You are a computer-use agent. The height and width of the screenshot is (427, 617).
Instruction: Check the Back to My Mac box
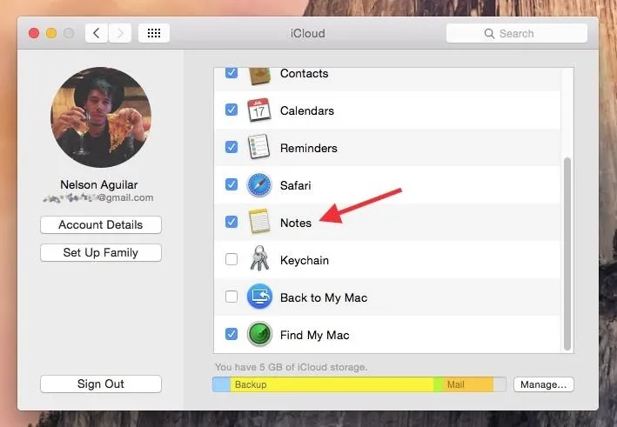pos(231,297)
